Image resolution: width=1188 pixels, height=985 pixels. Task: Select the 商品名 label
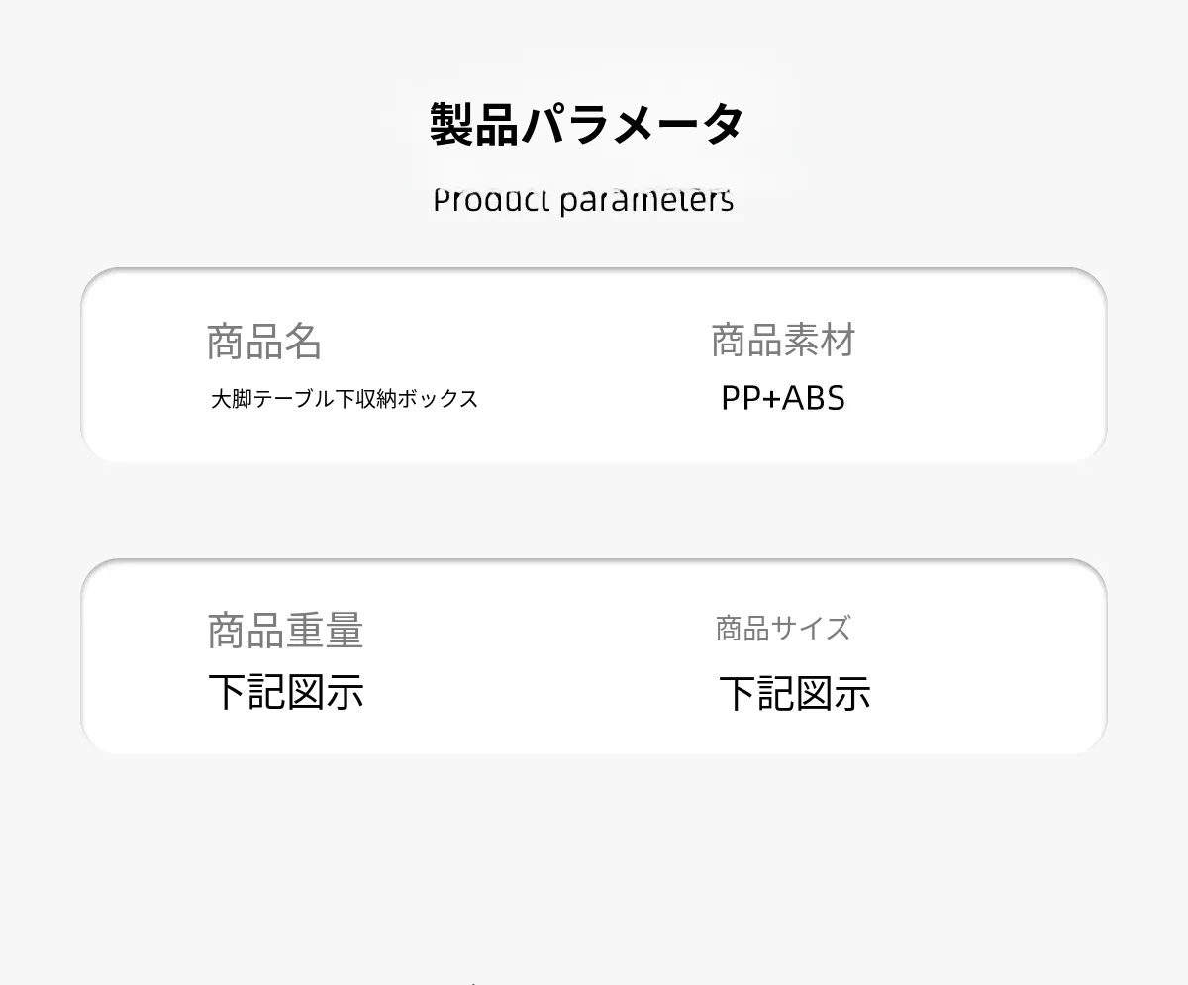tap(264, 342)
